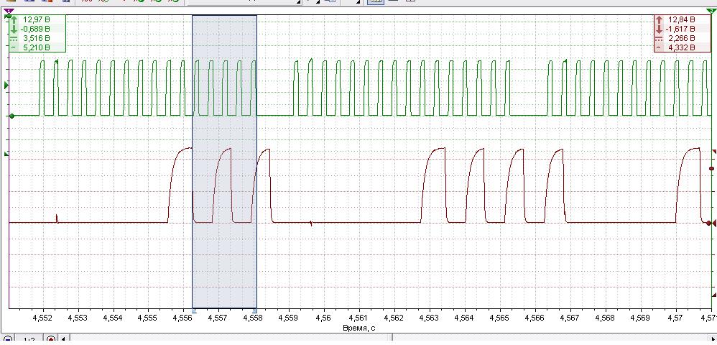Screen dimensions: 717x345
Task: Click inside the shaded selection region
Action: 224,162
